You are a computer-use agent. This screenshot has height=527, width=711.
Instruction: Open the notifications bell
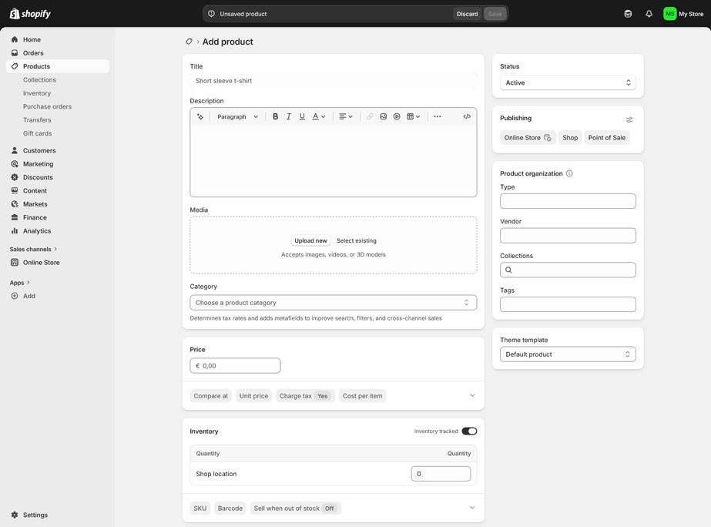(648, 13)
